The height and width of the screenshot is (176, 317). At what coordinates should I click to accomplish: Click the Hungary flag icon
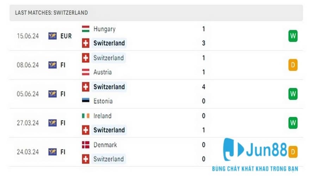click(x=86, y=29)
